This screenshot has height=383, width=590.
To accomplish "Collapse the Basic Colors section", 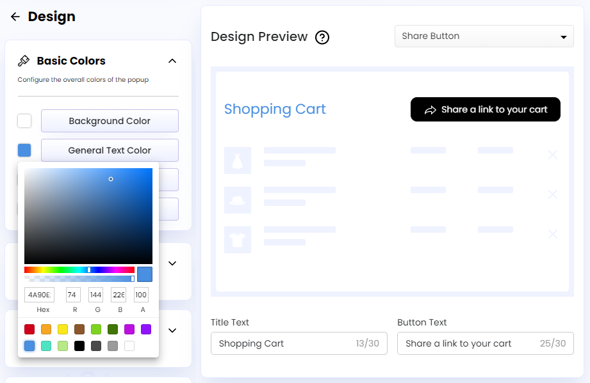I will [x=172, y=60].
